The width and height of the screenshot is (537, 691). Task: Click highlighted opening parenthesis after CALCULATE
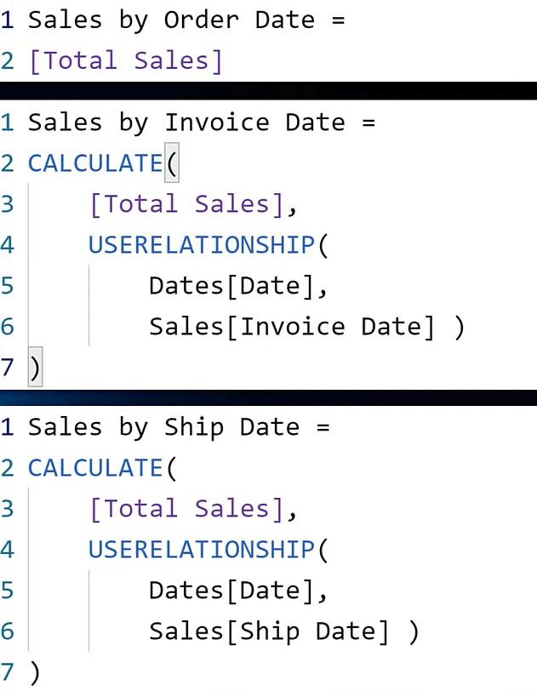pyautogui.click(x=172, y=163)
